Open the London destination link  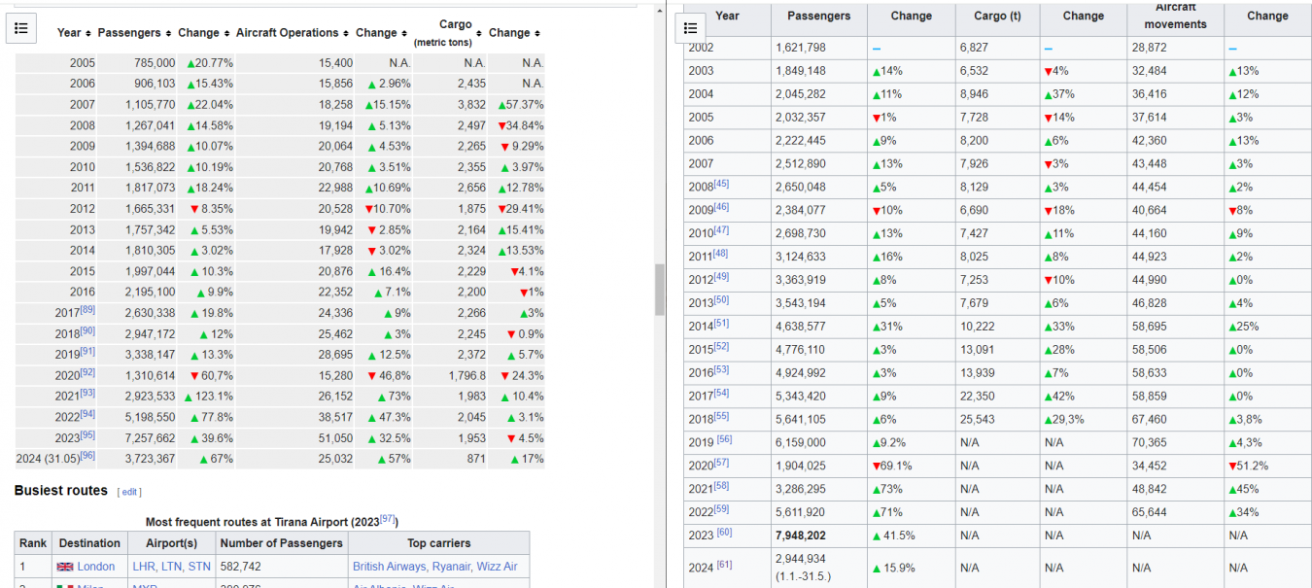point(95,567)
